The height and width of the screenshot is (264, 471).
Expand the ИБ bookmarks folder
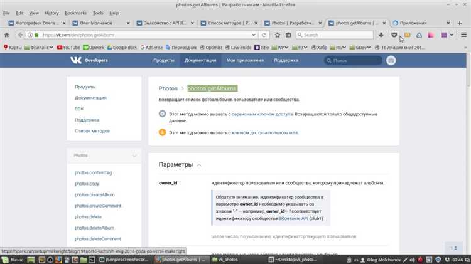338,48
